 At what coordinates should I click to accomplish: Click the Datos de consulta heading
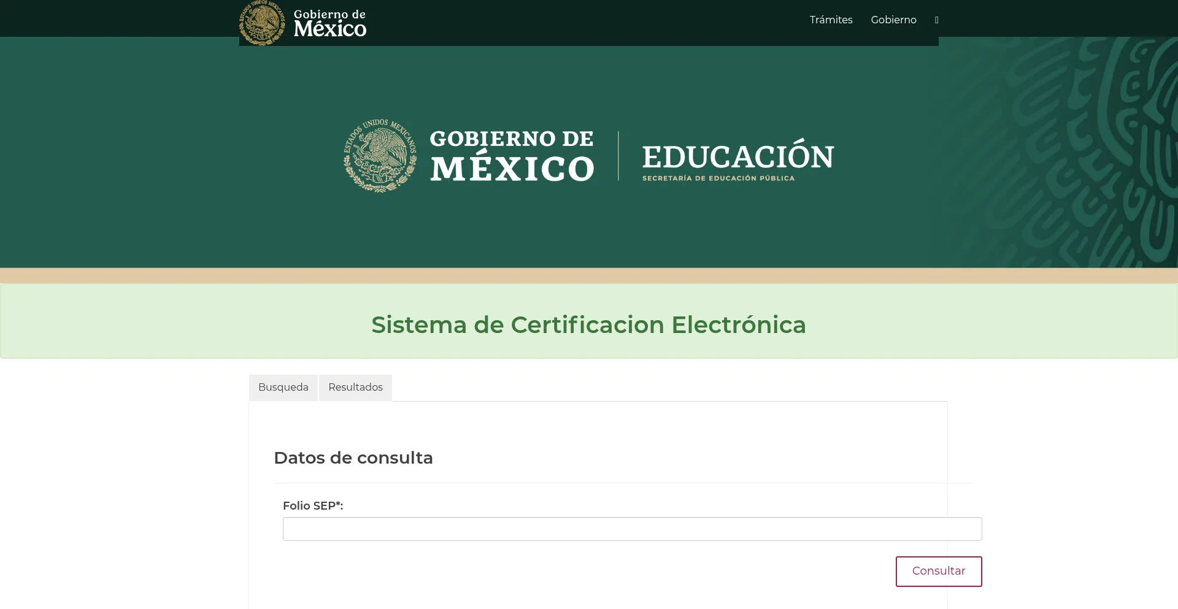353,458
